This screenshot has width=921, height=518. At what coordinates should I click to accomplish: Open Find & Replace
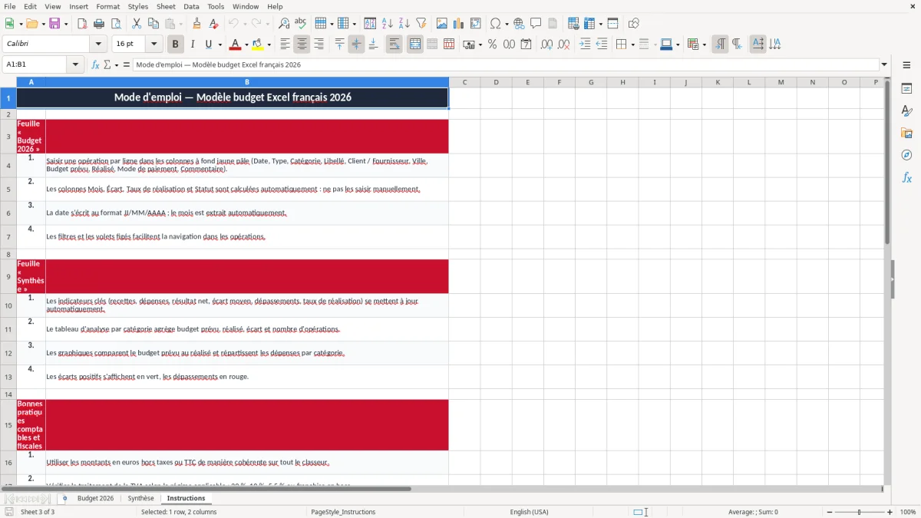(x=284, y=24)
